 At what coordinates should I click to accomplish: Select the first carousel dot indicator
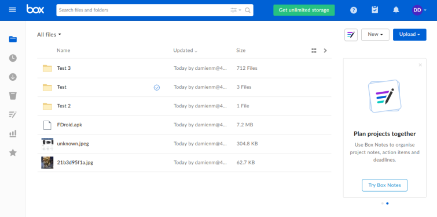(383, 203)
